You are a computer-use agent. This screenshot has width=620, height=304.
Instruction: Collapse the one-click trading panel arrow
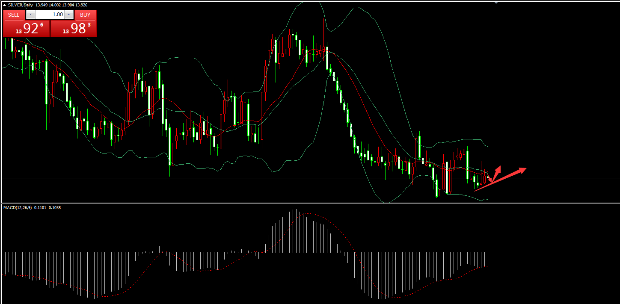pos(5,5)
